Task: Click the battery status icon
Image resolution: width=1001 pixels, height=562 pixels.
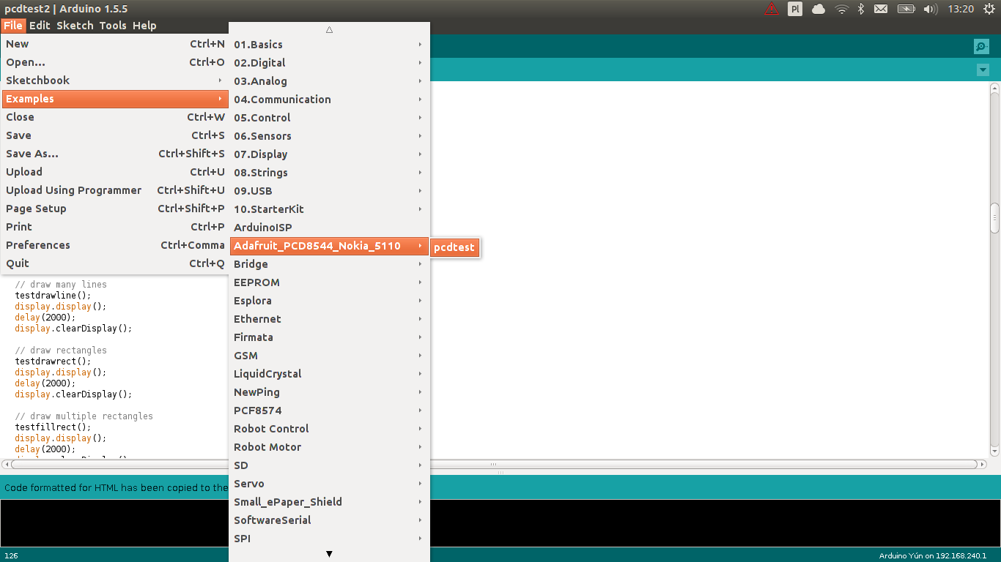Action: tap(906, 9)
